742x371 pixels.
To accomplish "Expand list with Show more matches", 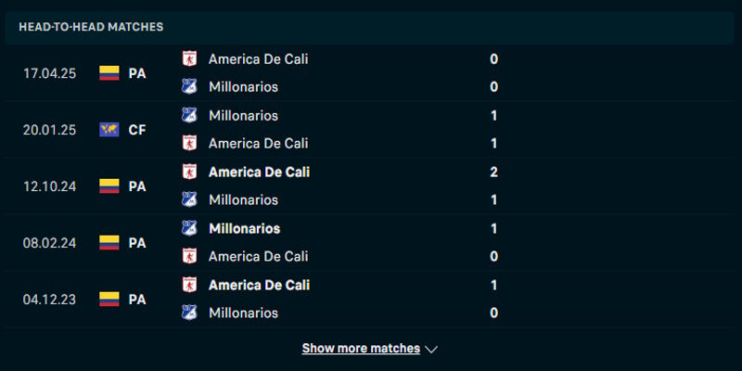I will click(x=361, y=349).
